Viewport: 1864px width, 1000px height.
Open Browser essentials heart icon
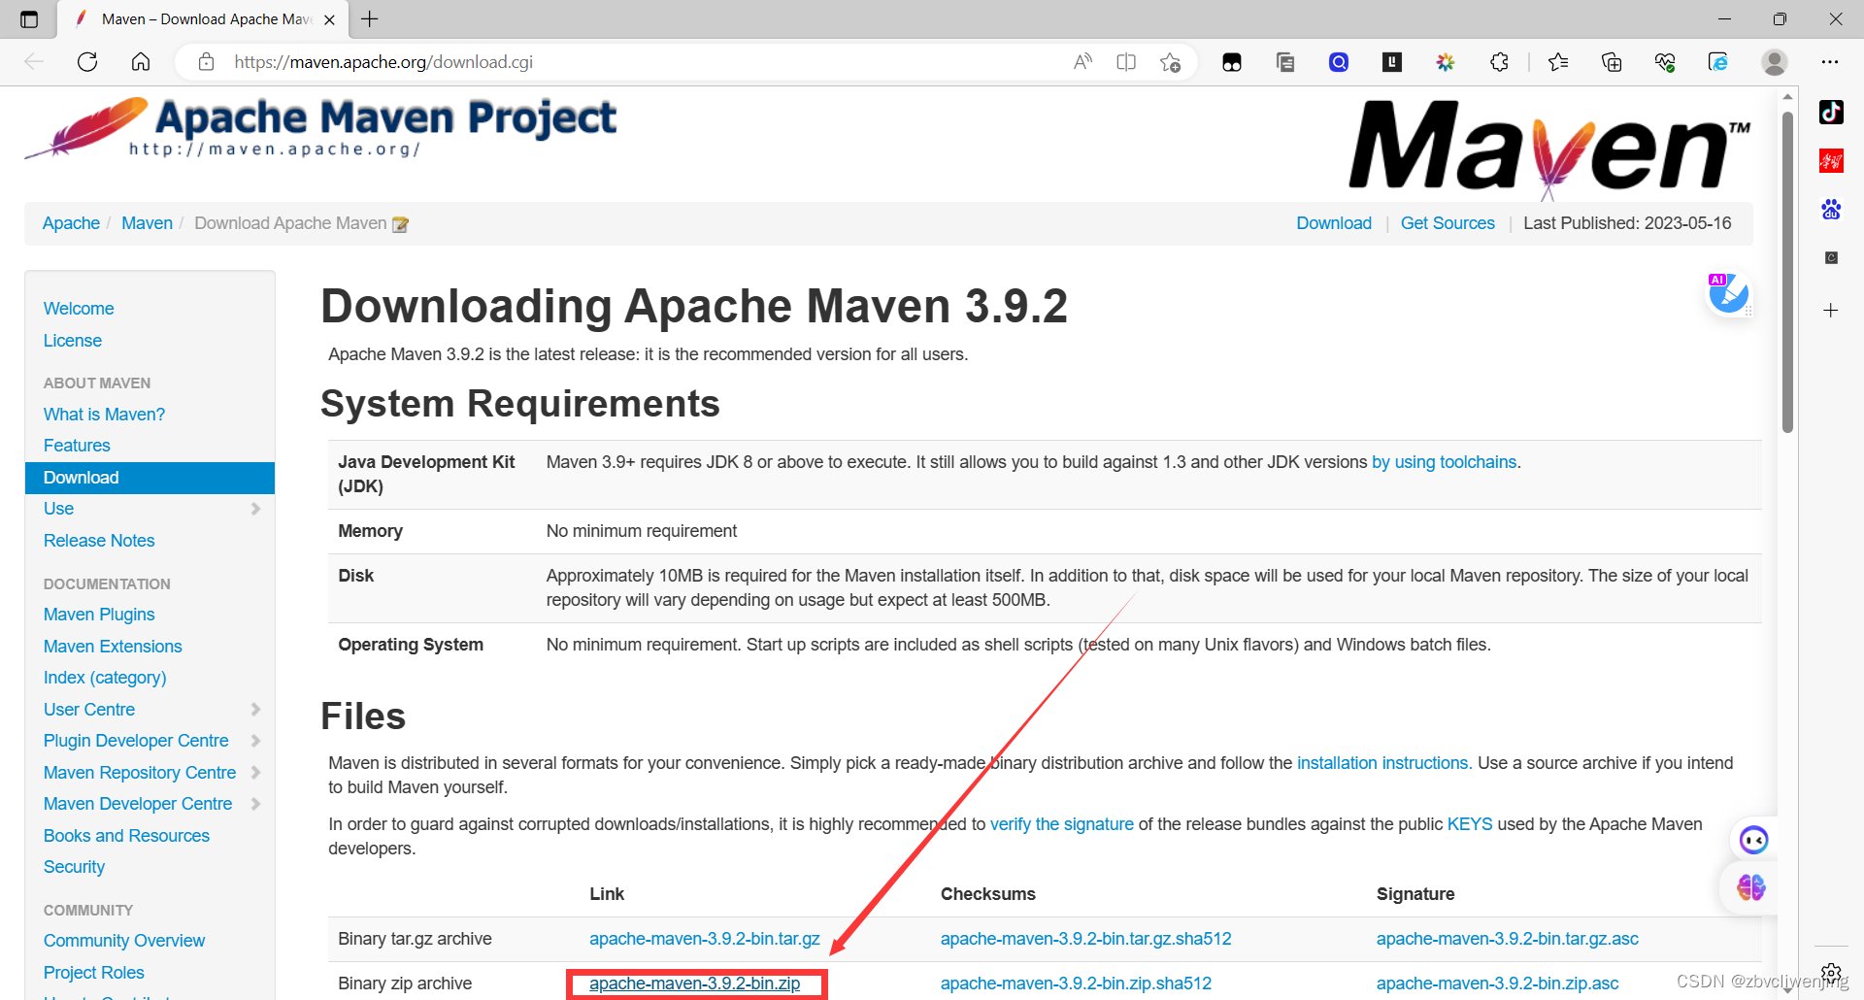[x=1664, y=61]
